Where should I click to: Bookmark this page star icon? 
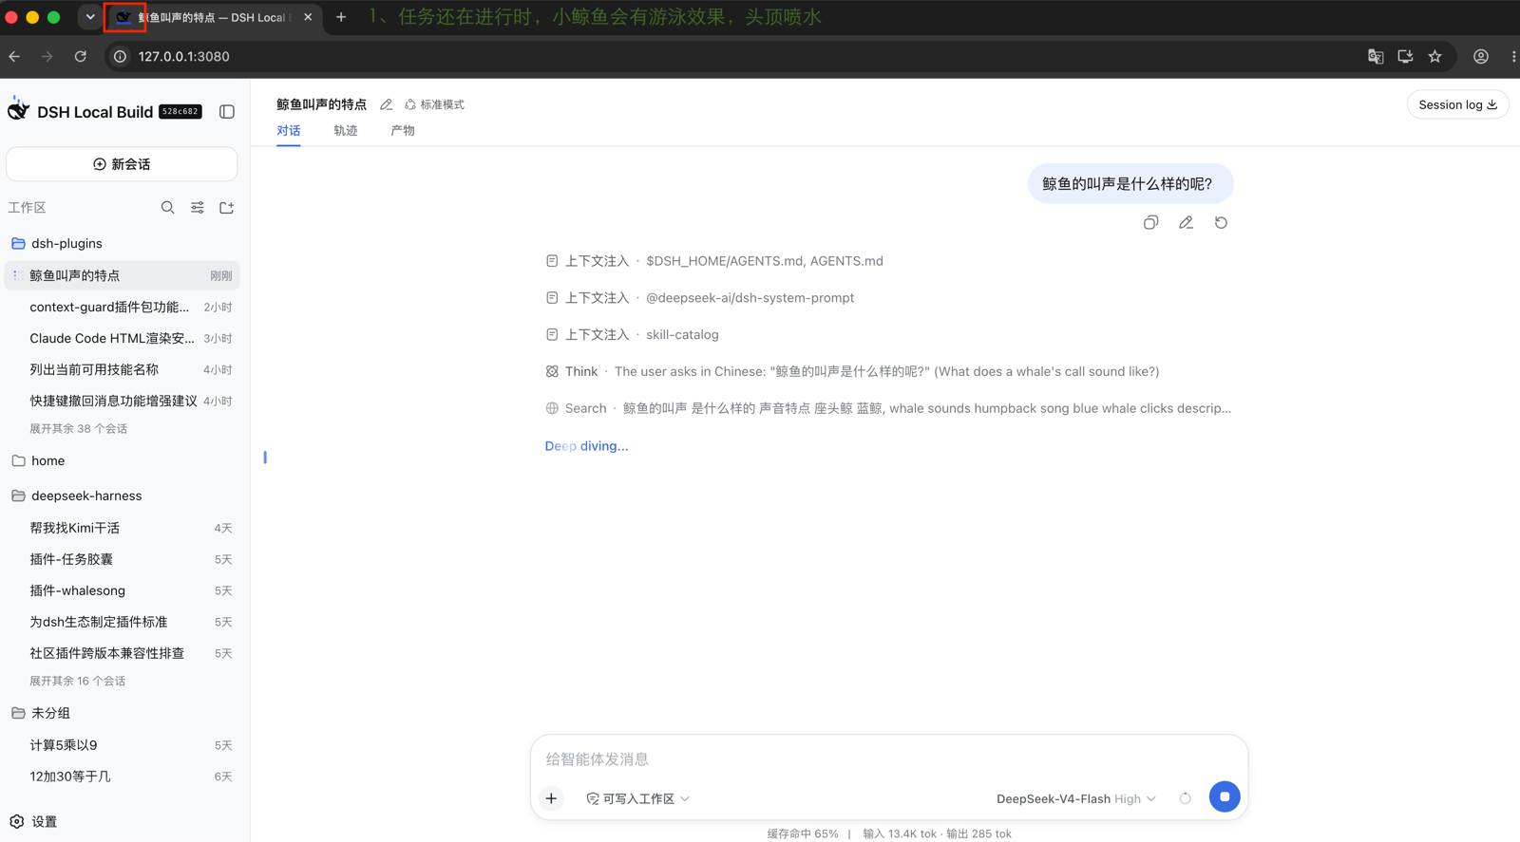(1435, 57)
